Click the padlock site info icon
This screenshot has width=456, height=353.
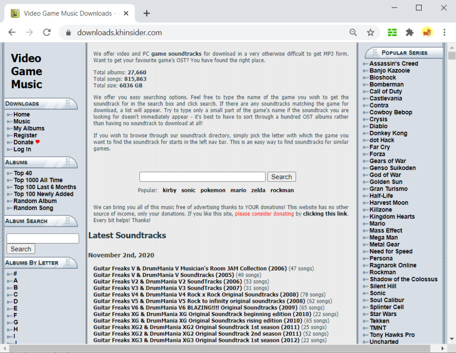tap(68, 32)
